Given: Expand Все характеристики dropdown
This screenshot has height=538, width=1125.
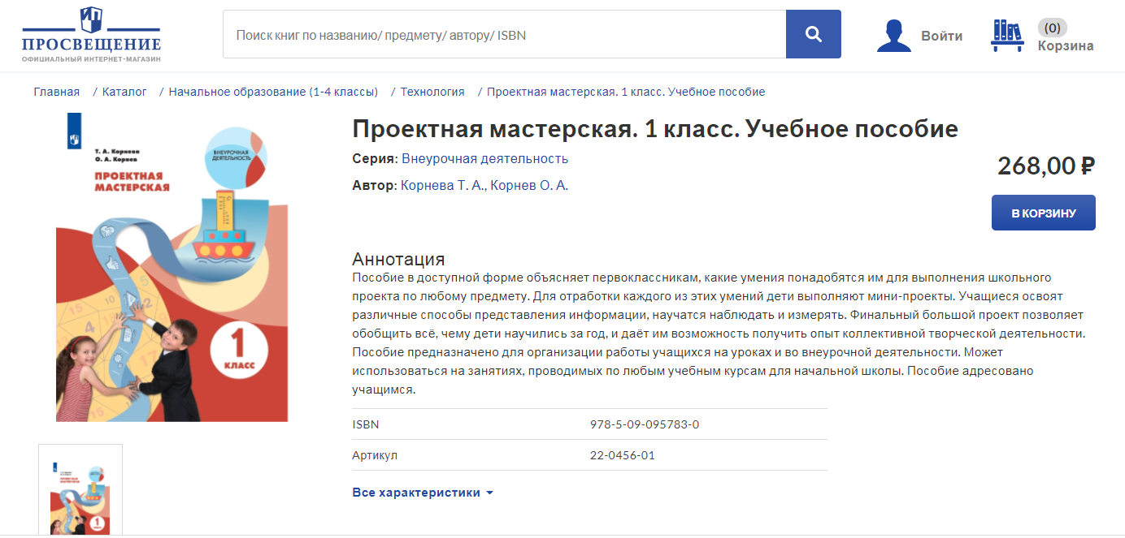Looking at the screenshot, I should coord(422,493).
